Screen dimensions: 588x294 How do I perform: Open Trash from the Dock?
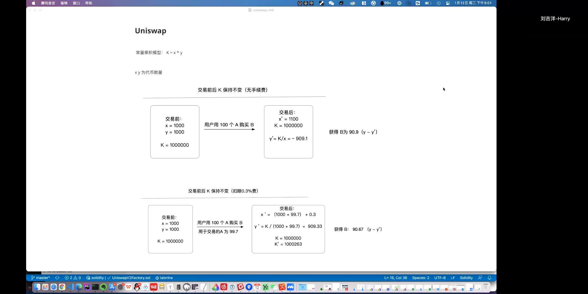pos(486,287)
